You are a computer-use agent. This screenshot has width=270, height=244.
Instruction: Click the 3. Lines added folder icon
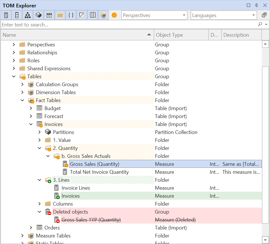[48, 180]
